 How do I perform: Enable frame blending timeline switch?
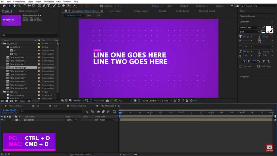point(103,111)
